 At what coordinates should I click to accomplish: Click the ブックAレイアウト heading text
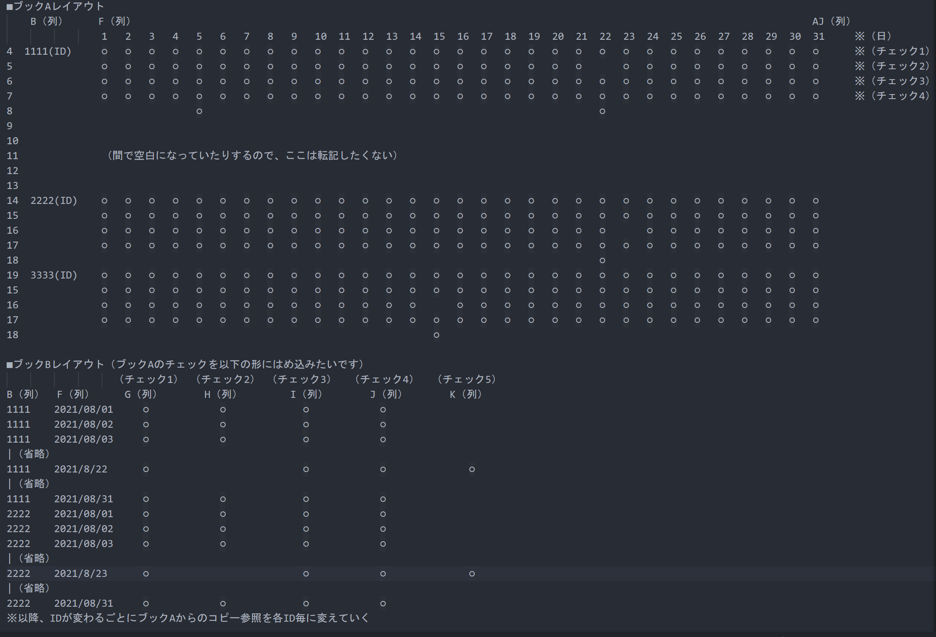pyautogui.click(x=55, y=6)
